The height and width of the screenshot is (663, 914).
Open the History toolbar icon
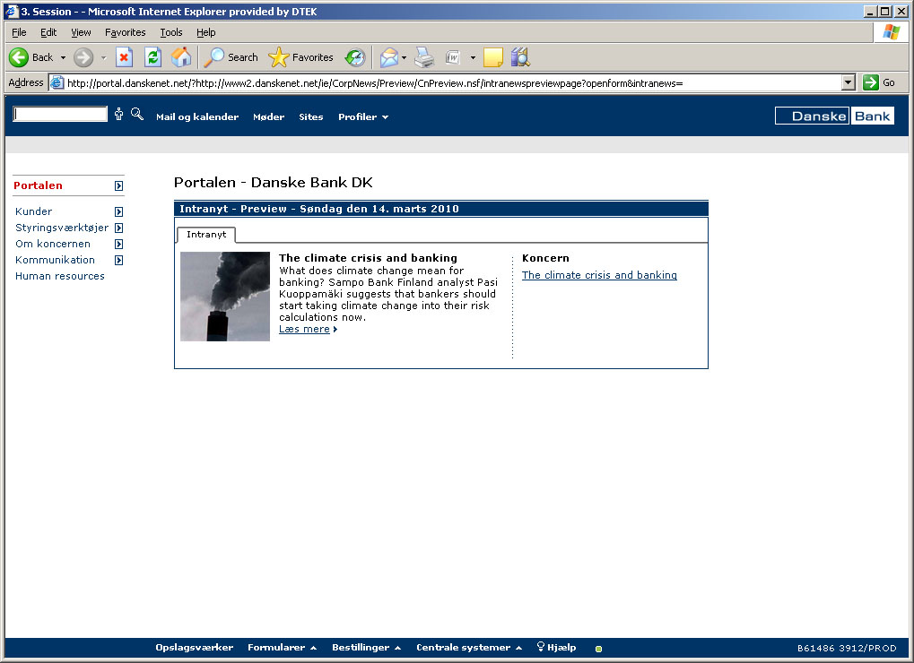click(355, 57)
